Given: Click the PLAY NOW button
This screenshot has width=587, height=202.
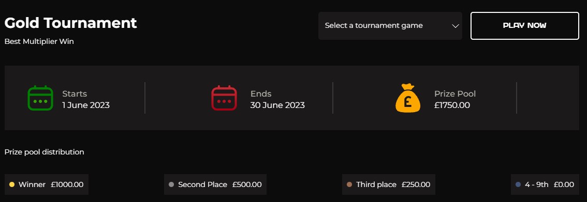Looking at the screenshot, I should 524,26.
